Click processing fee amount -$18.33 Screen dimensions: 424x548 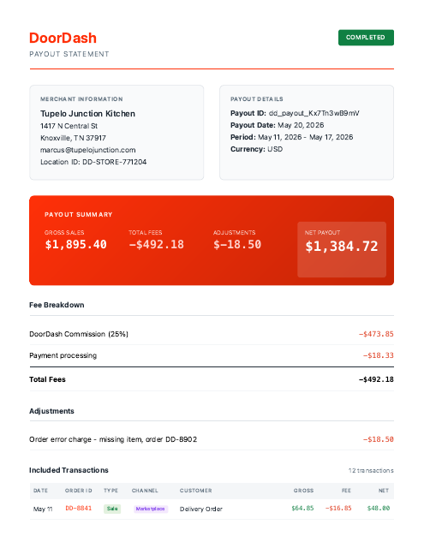tap(379, 355)
